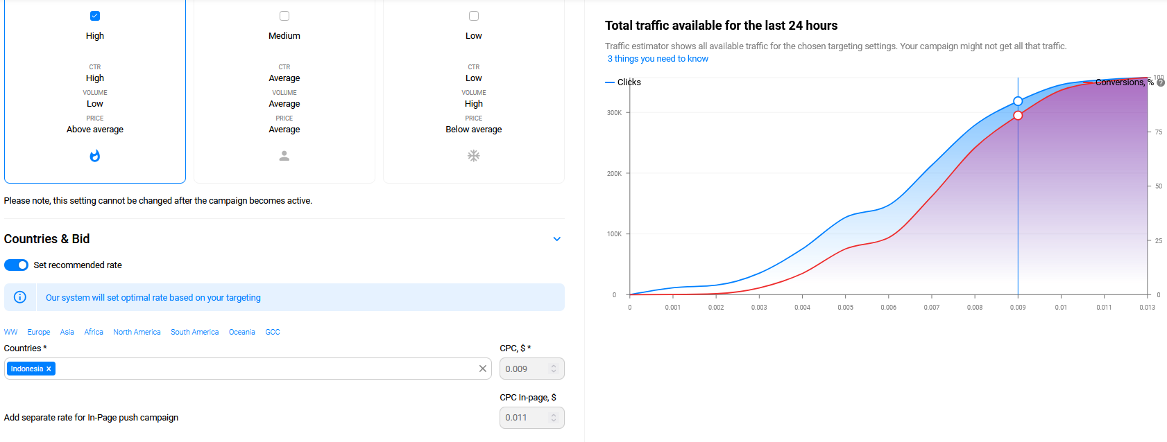This screenshot has height=442, width=1167.
Task: Click the snowflake icon under Low
Action: 474,156
